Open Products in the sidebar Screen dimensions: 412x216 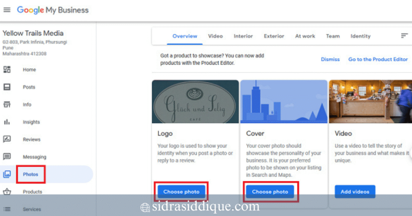pyautogui.click(x=32, y=192)
